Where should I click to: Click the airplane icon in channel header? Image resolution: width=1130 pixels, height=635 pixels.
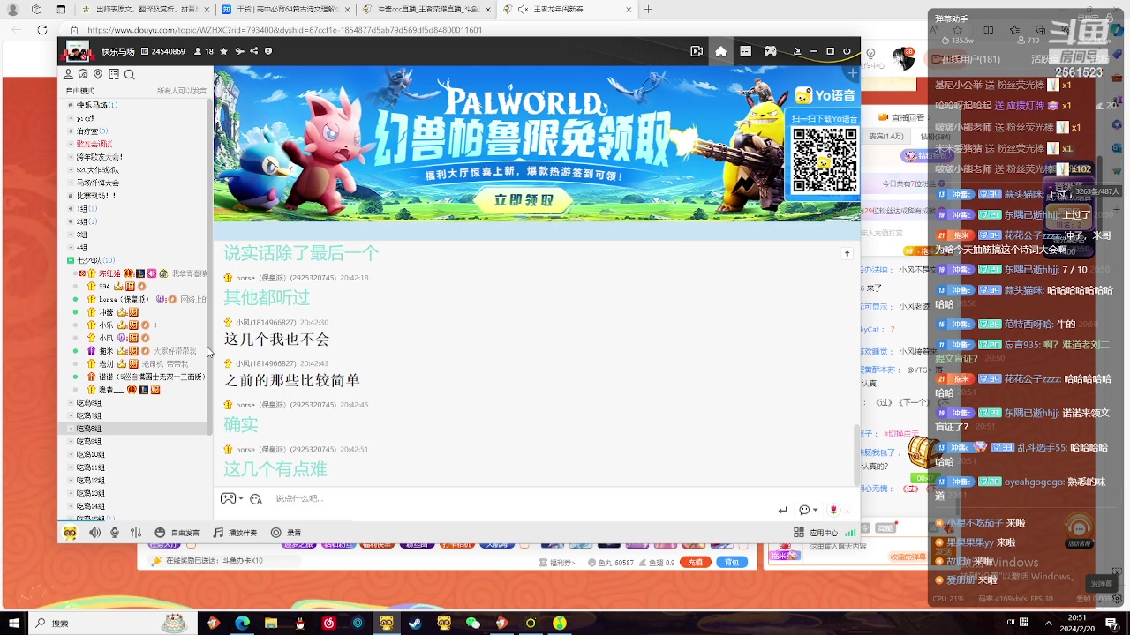(x=238, y=51)
